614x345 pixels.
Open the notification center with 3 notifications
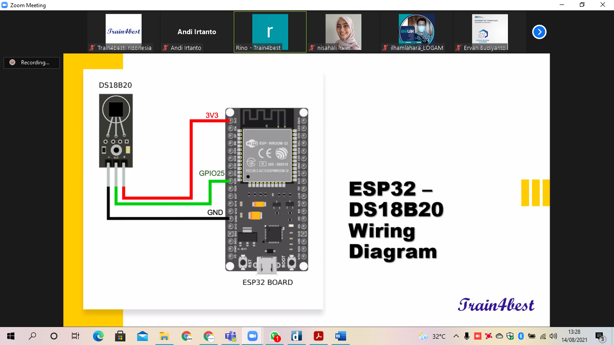(x=600, y=336)
